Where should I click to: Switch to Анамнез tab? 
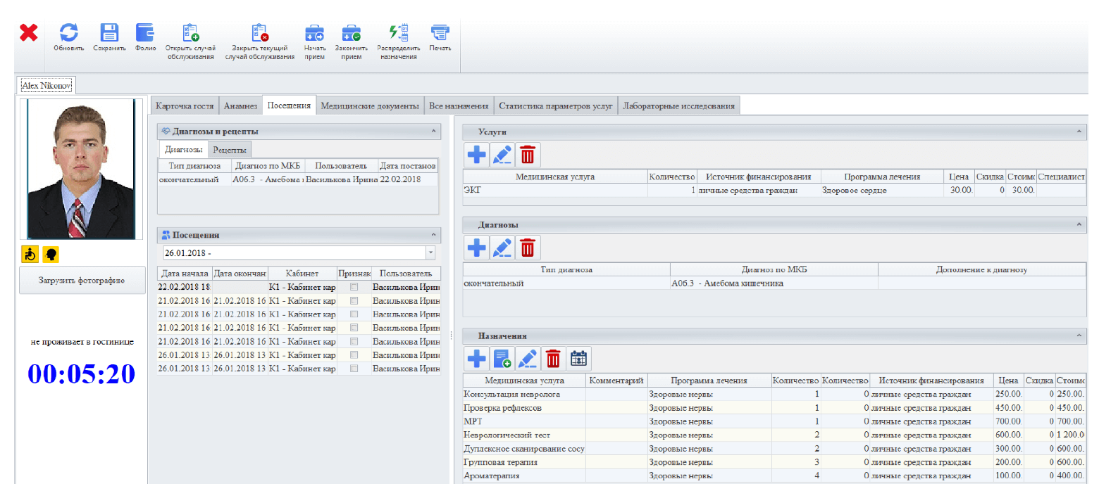[240, 106]
